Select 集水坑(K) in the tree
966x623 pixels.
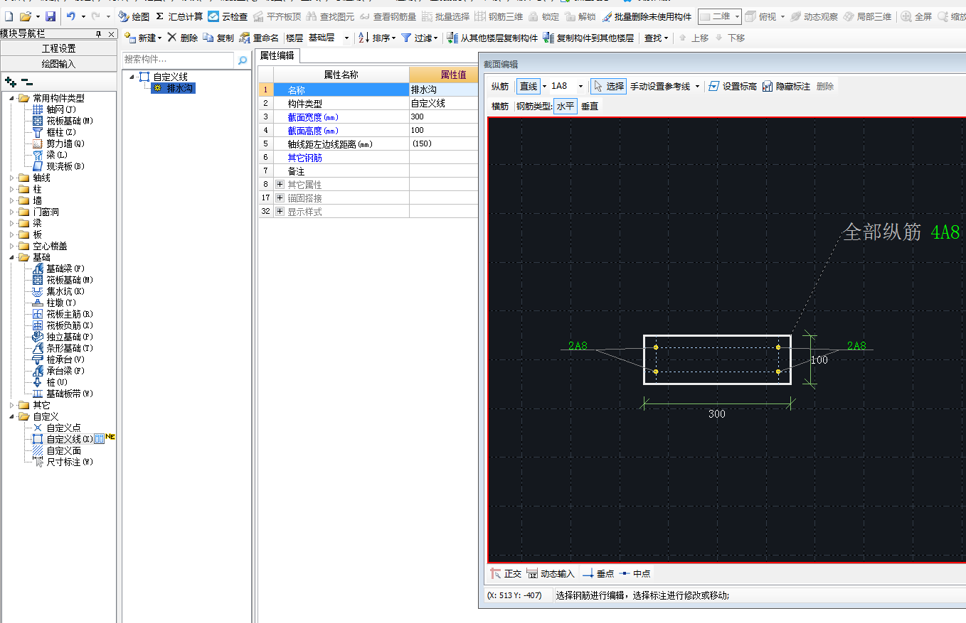pos(58,291)
